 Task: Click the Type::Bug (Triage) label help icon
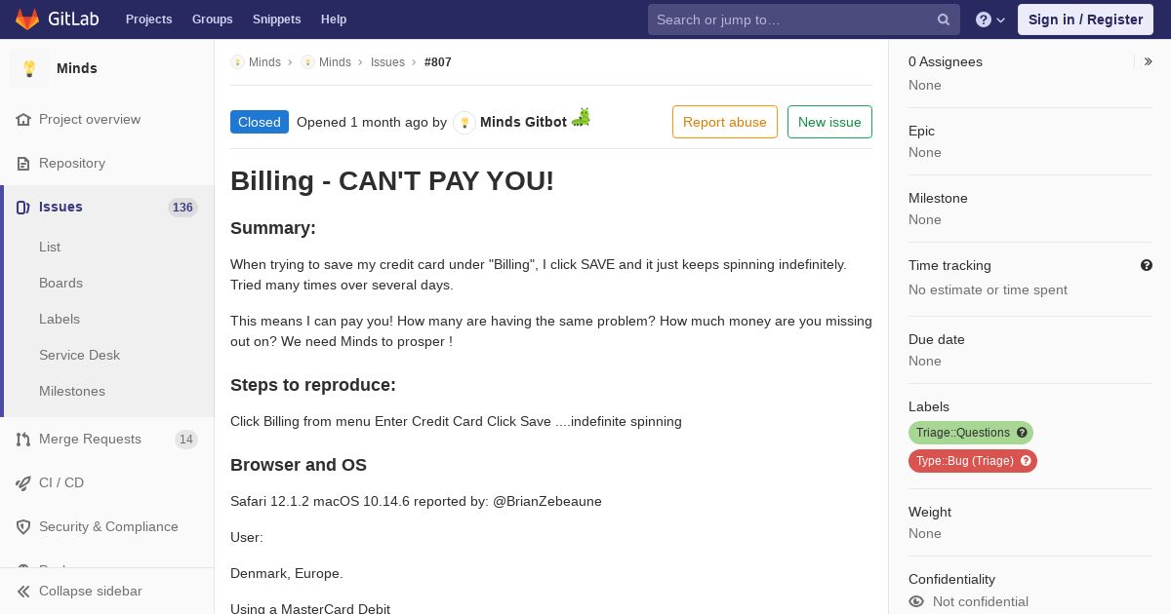(1026, 461)
